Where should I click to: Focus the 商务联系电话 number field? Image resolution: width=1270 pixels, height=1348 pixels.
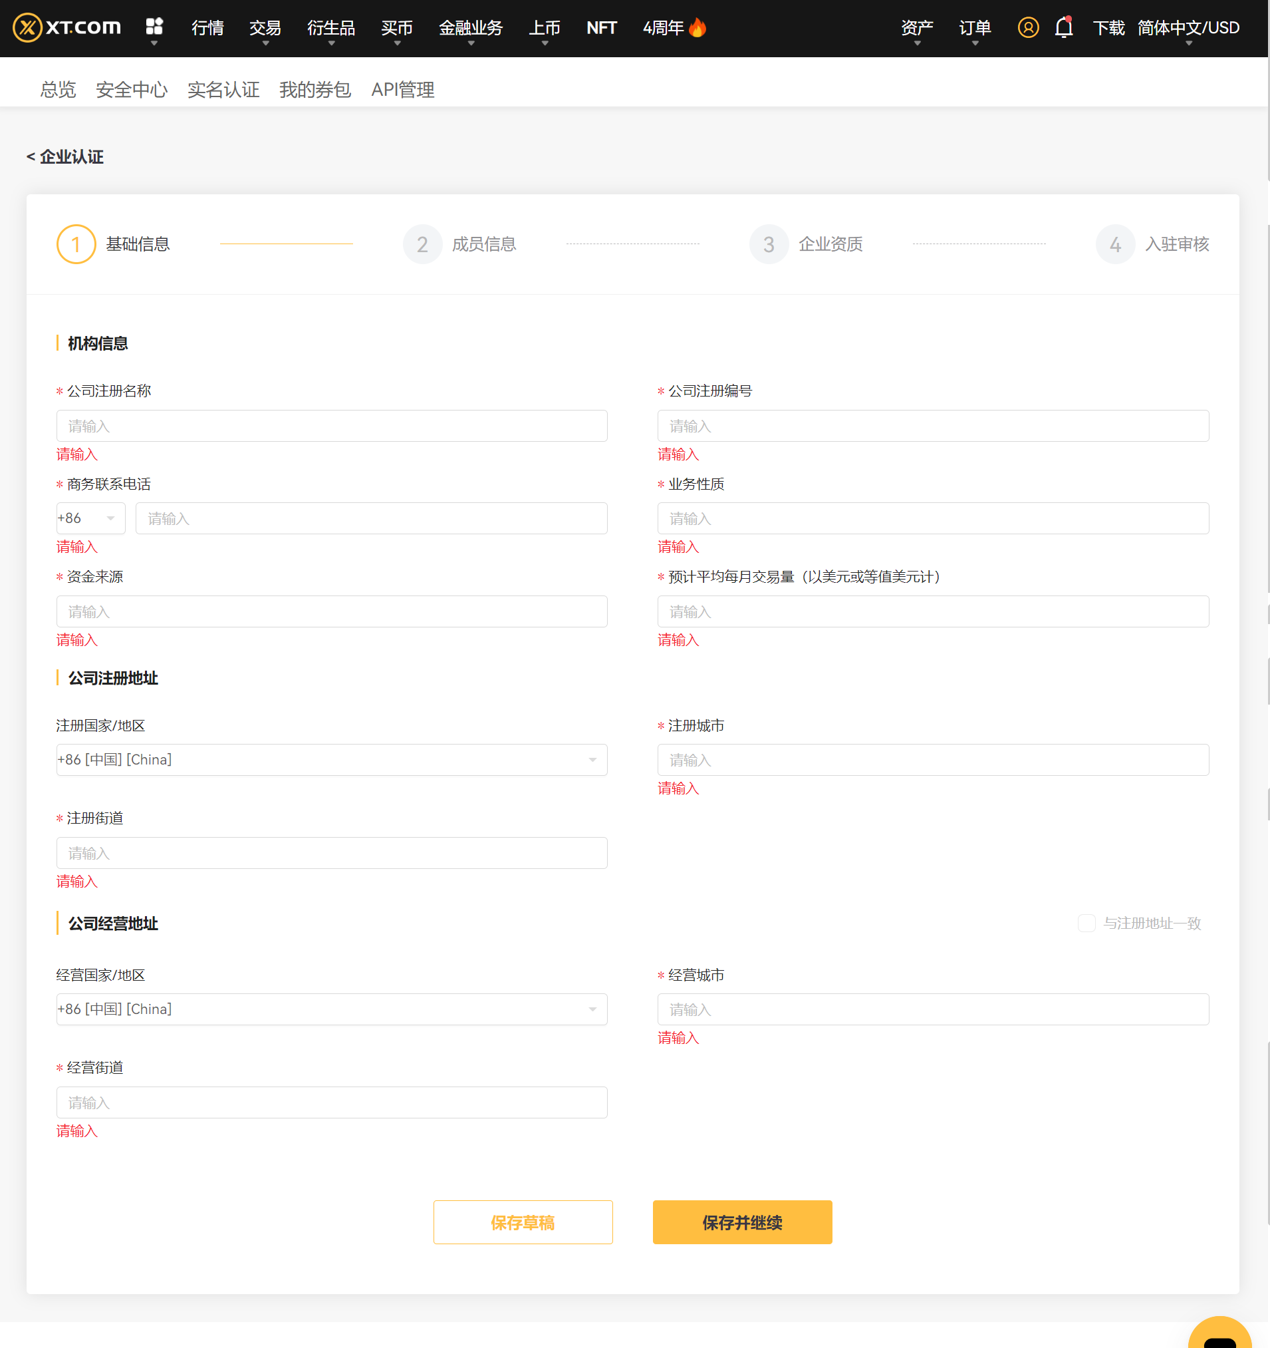pos(372,519)
